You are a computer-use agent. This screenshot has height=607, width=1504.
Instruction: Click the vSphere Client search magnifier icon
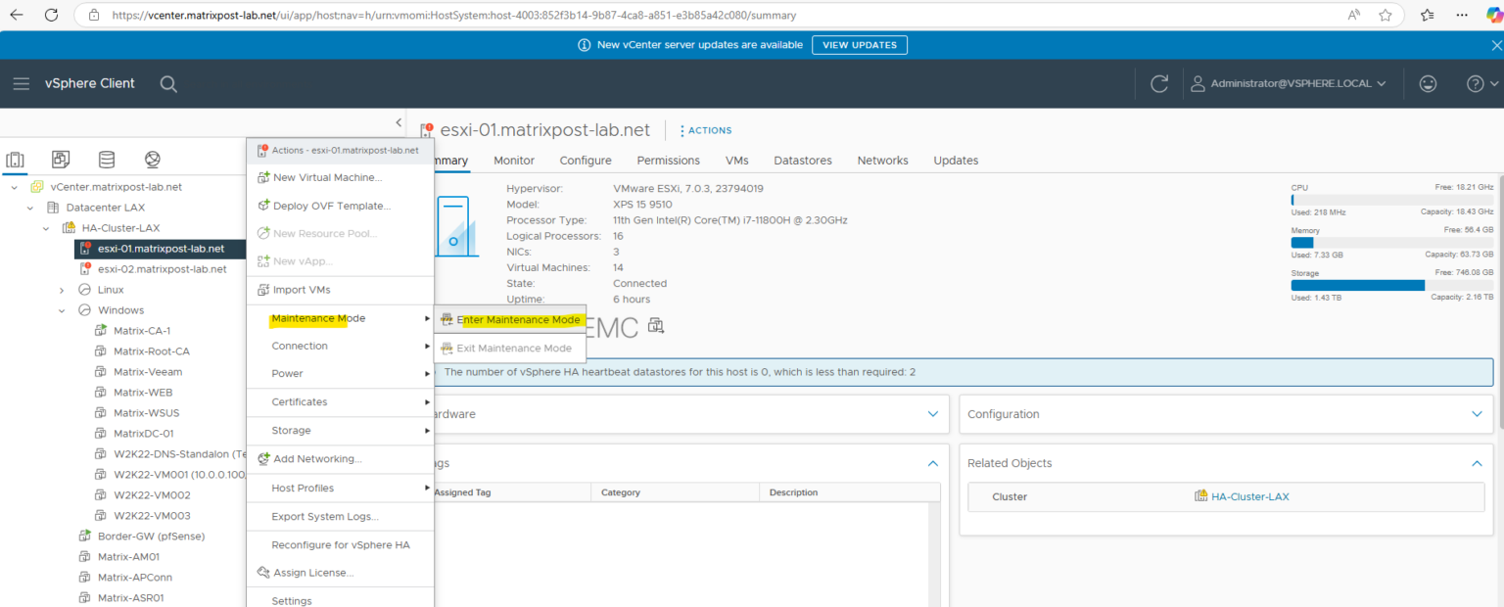pyautogui.click(x=167, y=83)
